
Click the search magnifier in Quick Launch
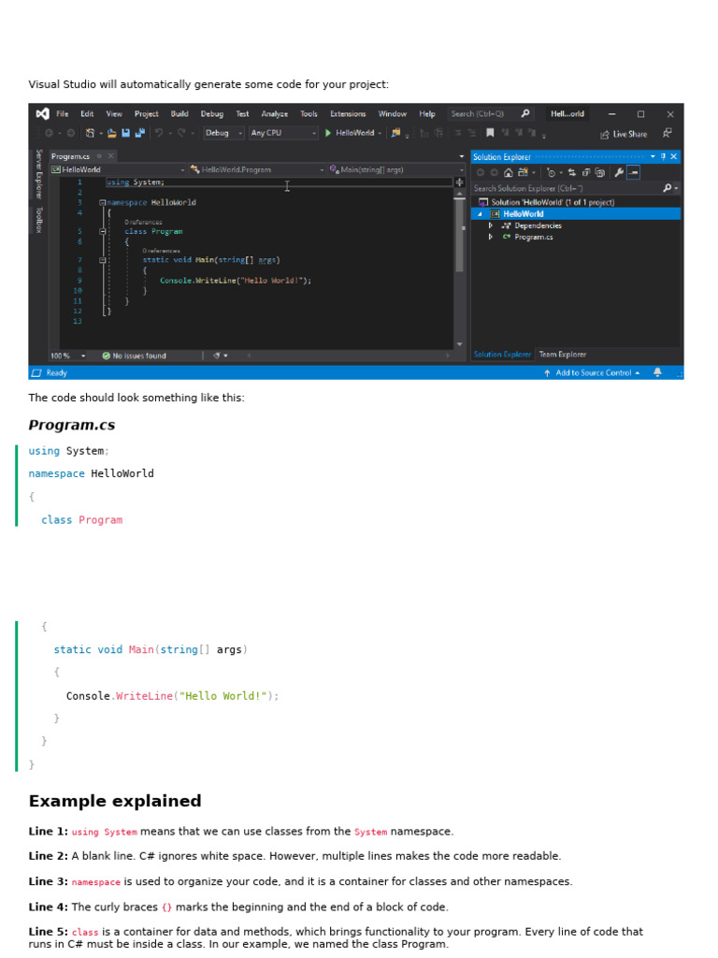tap(525, 113)
